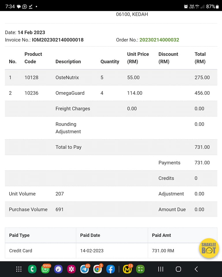Image resolution: width=222 pixels, height=277 pixels.
Task: Open the yellow M app with 13 badge
Action: (x=127, y=269)
